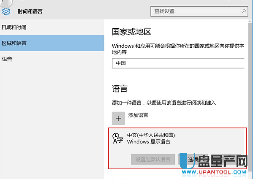This screenshot has width=253, height=179.
Task: Focus the 查找设置 search box
Action: pyautogui.click(x=199, y=11)
